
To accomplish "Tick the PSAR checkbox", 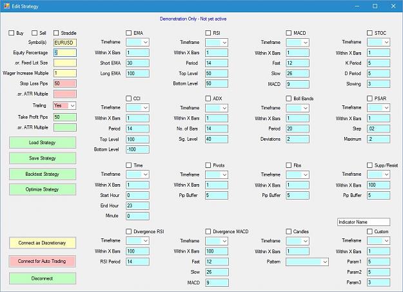I will tap(369, 98).
